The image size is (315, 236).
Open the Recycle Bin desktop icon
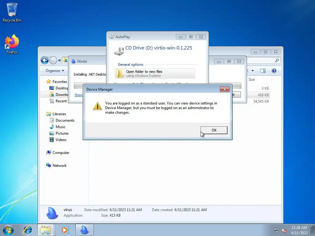click(x=12, y=12)
